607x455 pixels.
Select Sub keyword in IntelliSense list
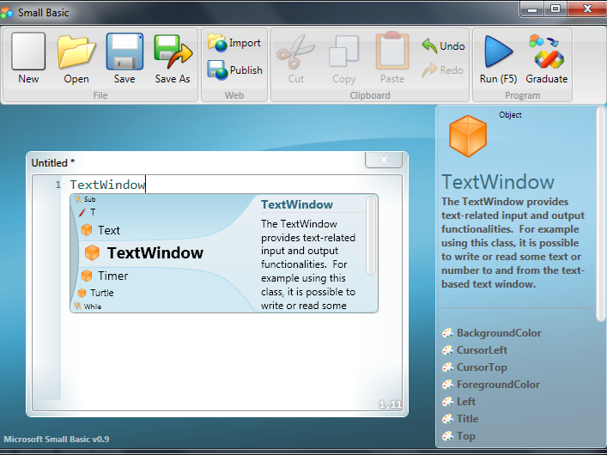coord(85,199)
